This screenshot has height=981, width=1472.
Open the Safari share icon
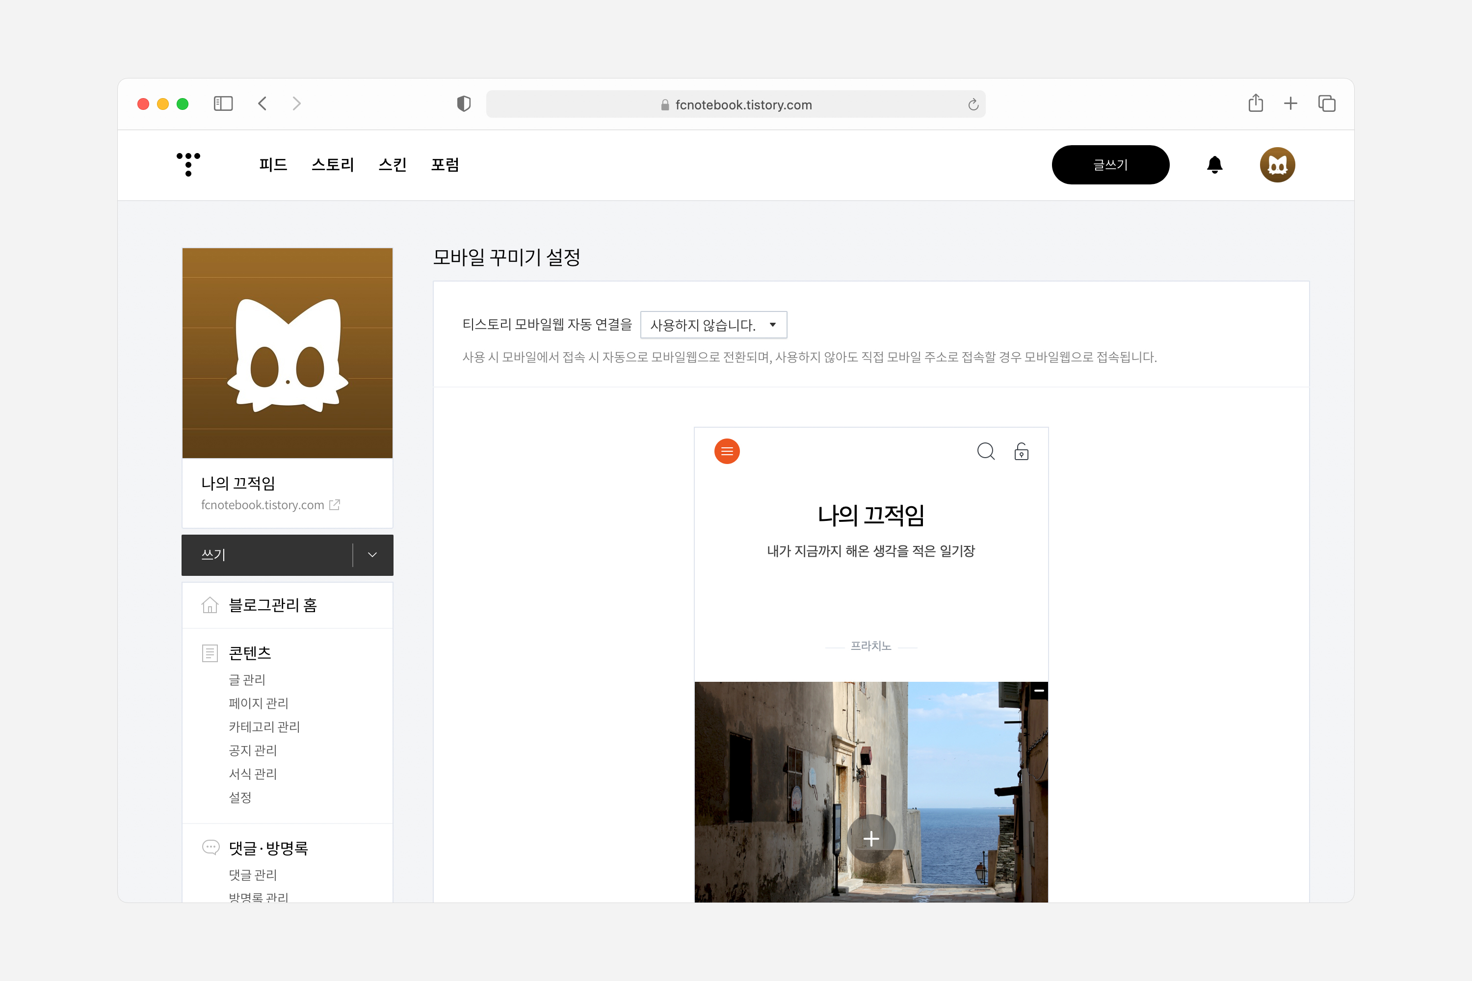point(1256,104)
